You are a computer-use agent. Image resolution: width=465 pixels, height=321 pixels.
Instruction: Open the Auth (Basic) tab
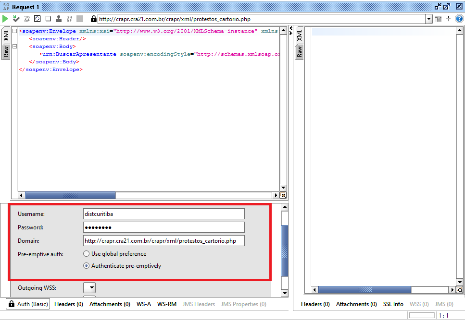pos(28,304)
